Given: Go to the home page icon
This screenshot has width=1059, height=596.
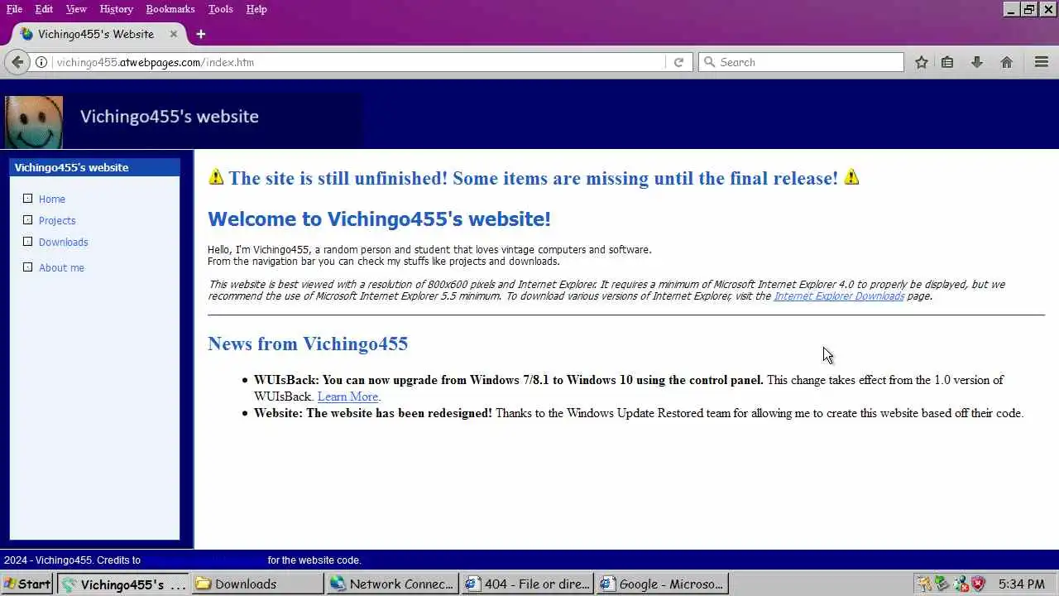Looking at the screenshot, I should tap(1007, 62).
